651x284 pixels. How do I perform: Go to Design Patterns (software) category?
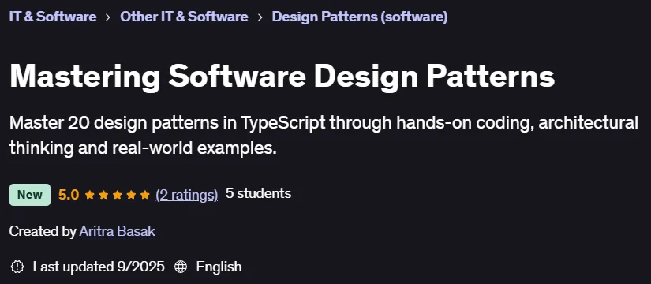click(360, 17)
